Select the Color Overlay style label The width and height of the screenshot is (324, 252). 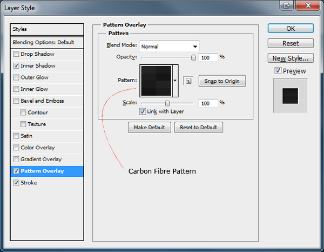(38, 148)
